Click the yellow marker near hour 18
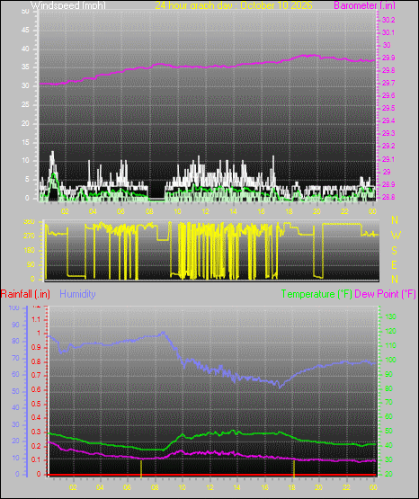Image resolution: width=419 pixels, height=499 pixels. (x=294, y=468)
